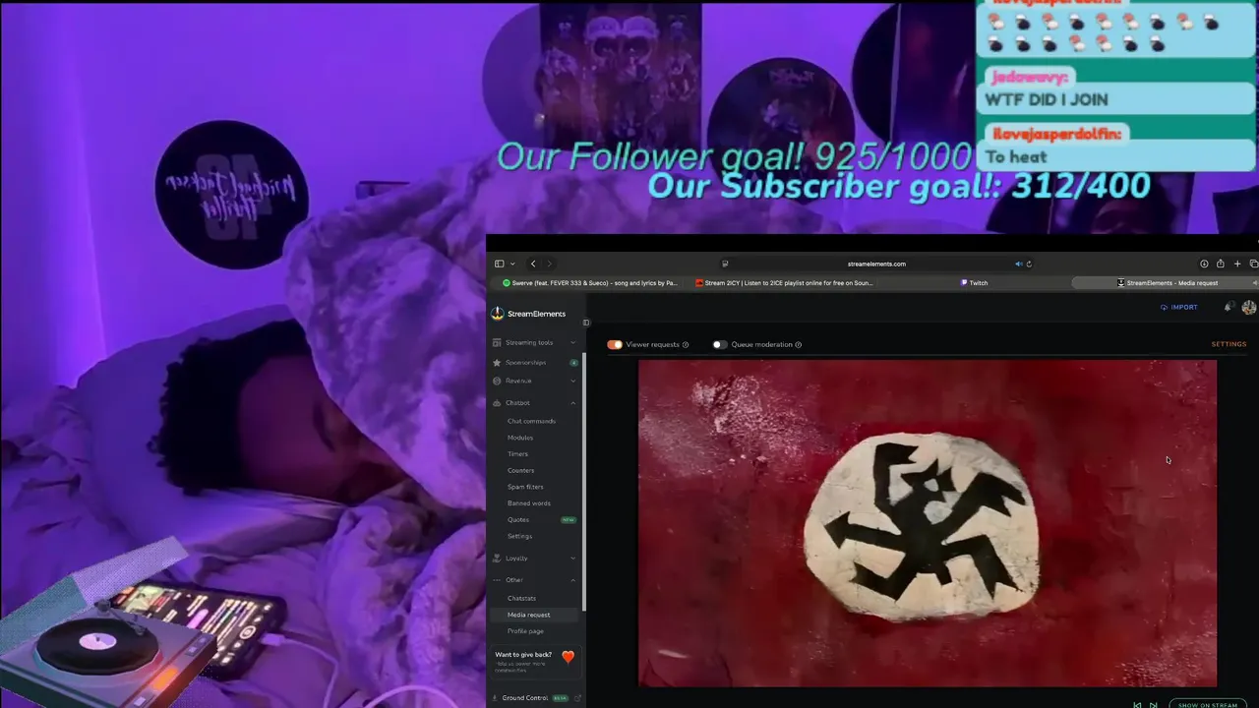Click the IMPORT button
Screen dimensions: 1259x708
pos(1178,307)
